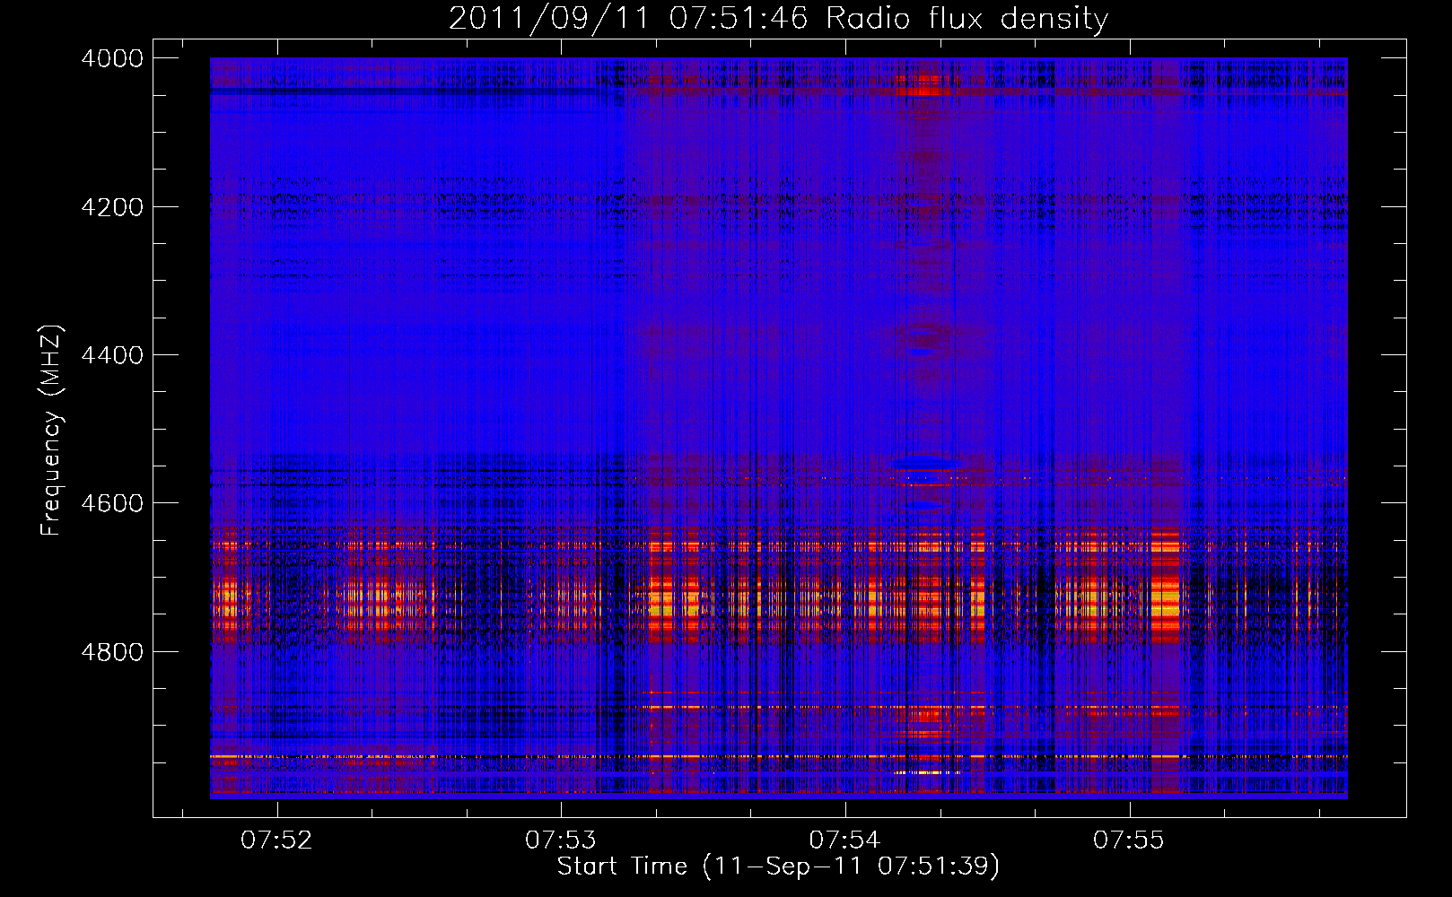
Task: Click the 07:52 time axis label
Action: (x=277, y=840)
